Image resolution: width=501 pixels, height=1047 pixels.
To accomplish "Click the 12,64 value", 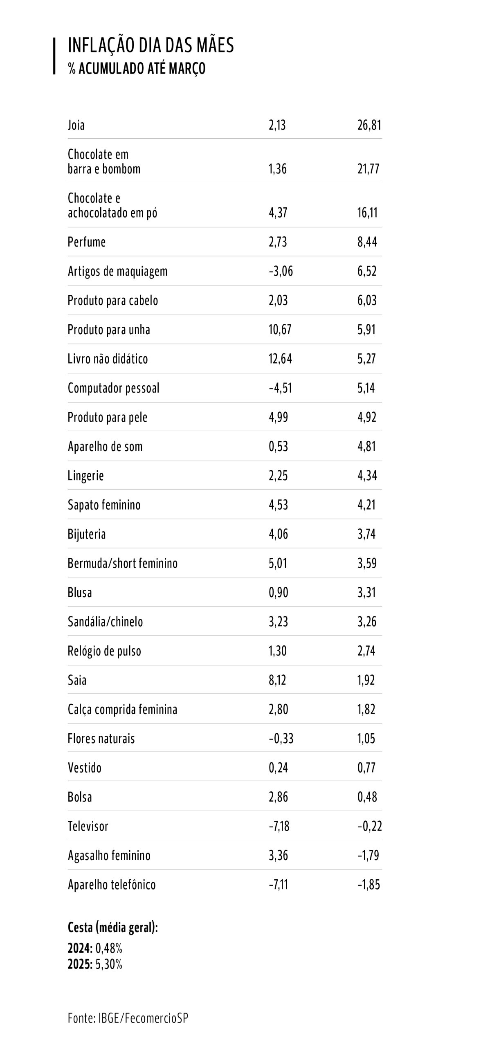I will pos(280,359).
